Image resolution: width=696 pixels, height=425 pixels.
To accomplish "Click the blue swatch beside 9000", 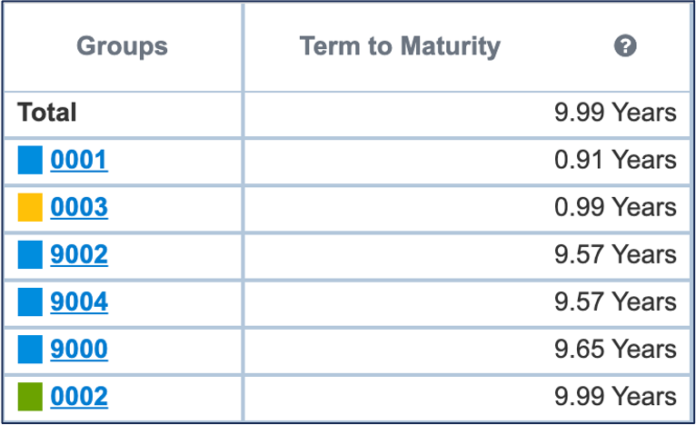I will pos(30,350).
